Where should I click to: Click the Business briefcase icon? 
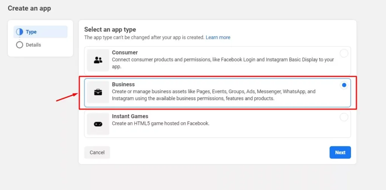(x=98, y=92)
